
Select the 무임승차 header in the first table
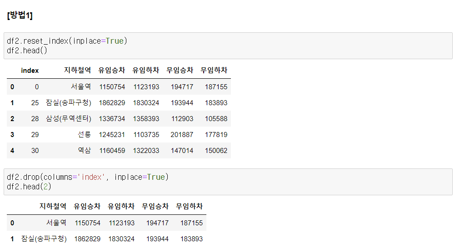point(180,70)
